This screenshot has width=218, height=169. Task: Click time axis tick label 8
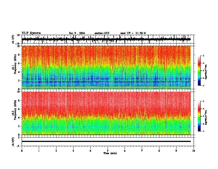coord(159,151)
